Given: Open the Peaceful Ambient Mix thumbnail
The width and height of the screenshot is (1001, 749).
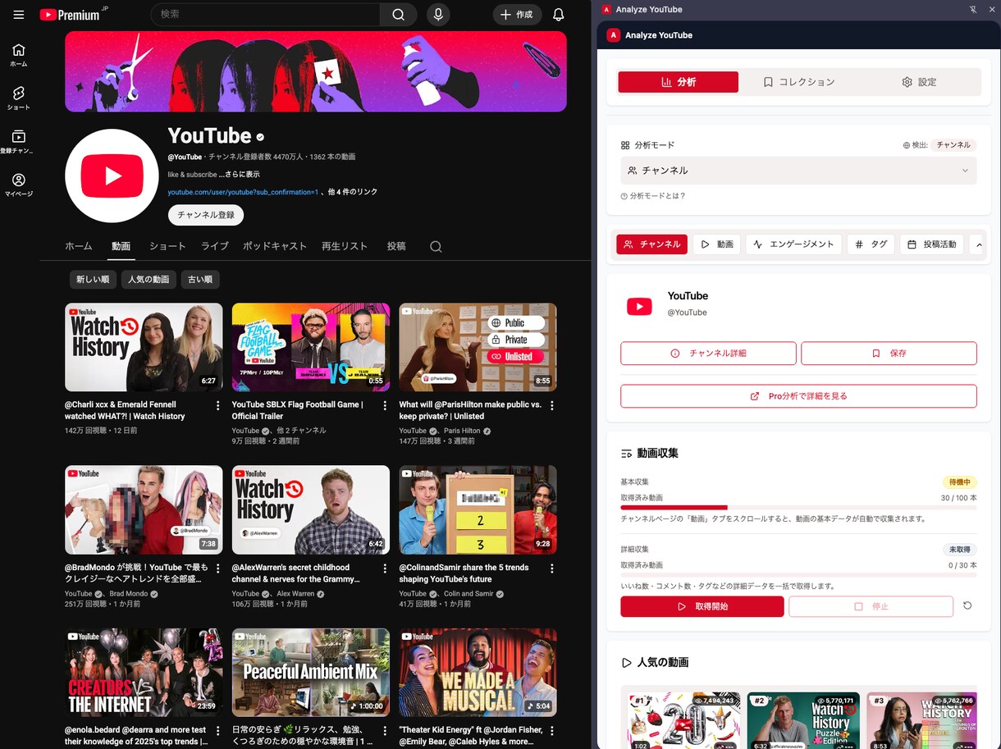Looking at the screenshot, I should [x=311, y=673].
